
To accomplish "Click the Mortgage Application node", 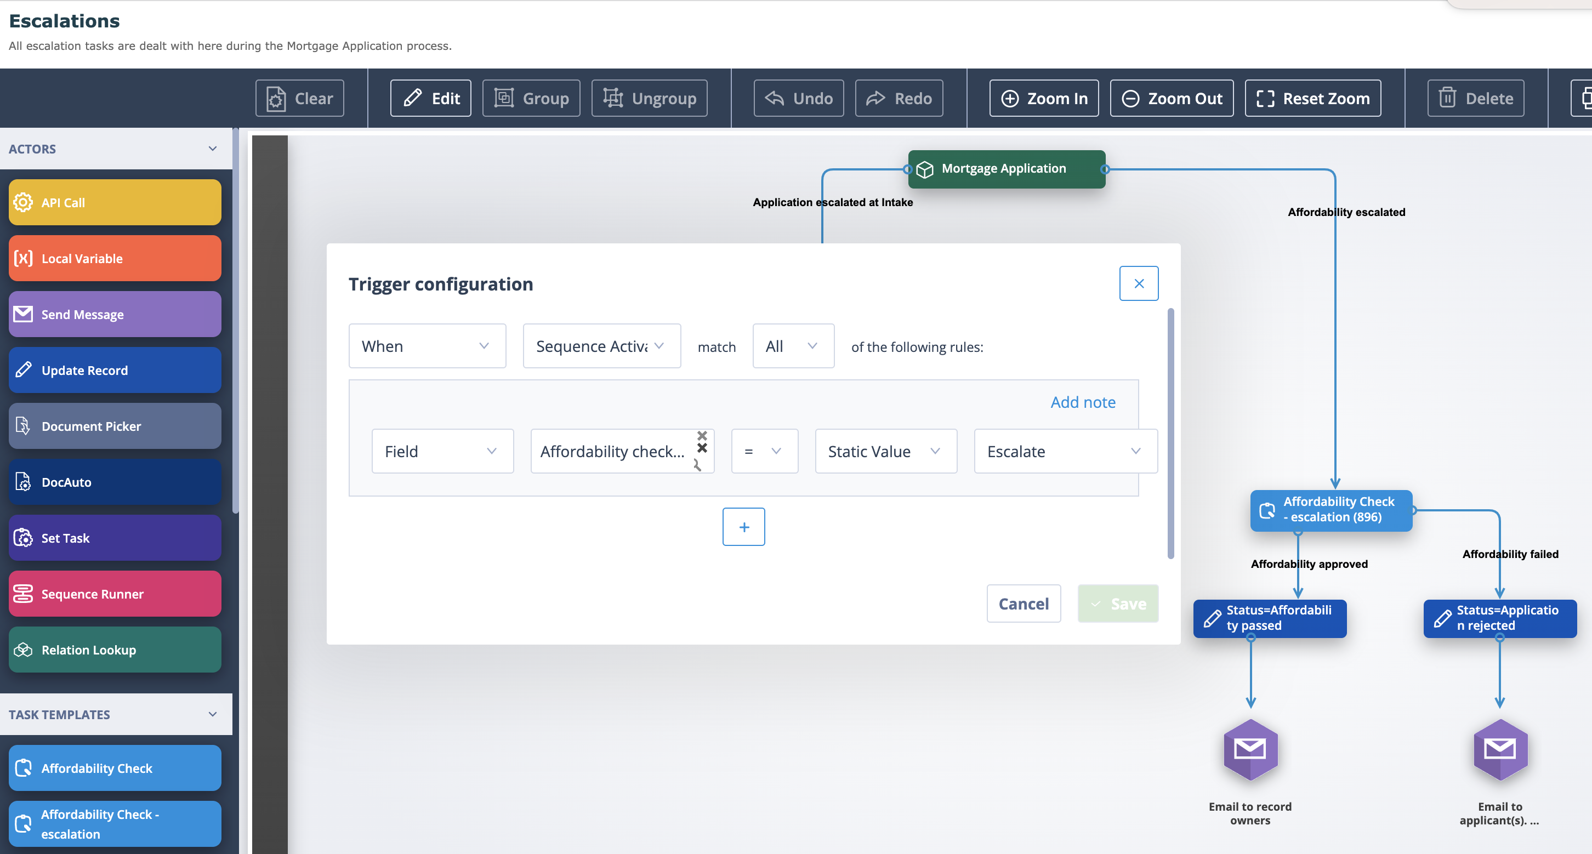I will tap(1006, 169).
